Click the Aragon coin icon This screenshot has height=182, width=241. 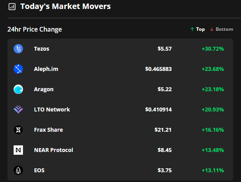pyautogui.click(x=18, y=89)
